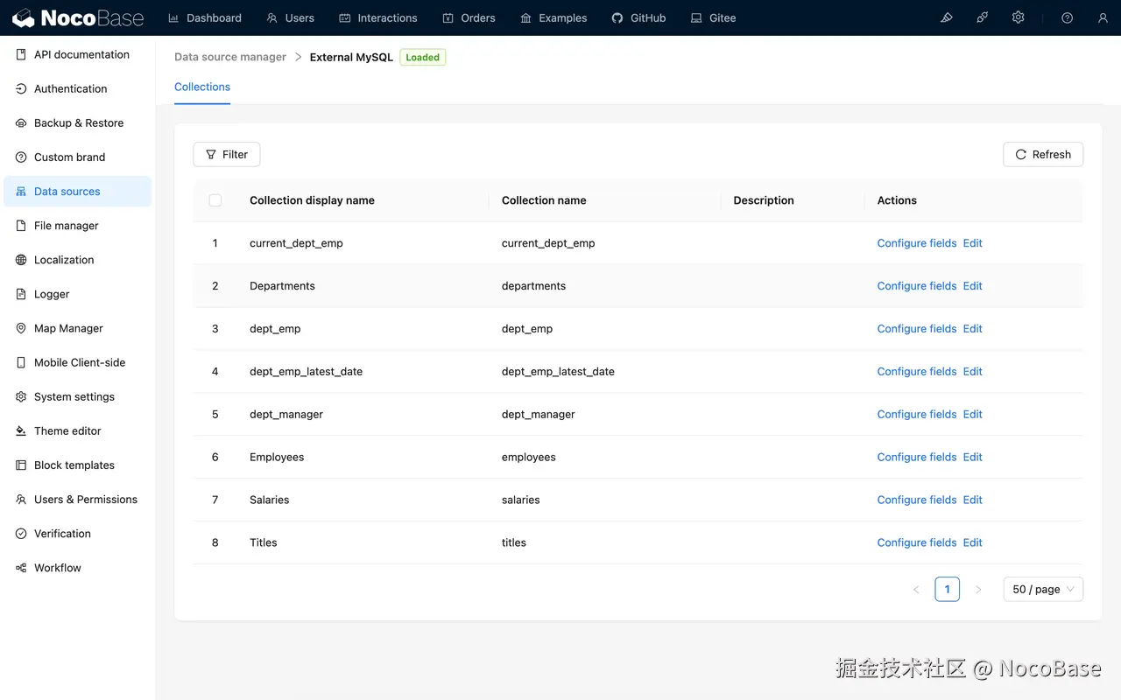The width and height of the screenshot is (1121, 700).
Task: Open the plugin manager plug icon
Action: tap(982, 17)
